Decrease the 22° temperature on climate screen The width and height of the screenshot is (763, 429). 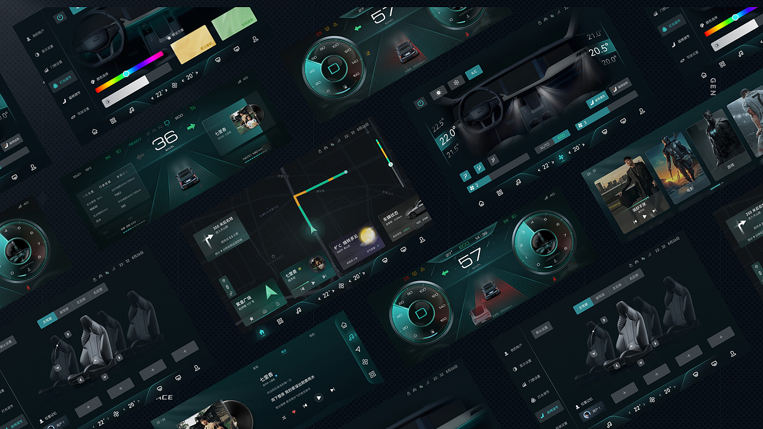[538, 170]
